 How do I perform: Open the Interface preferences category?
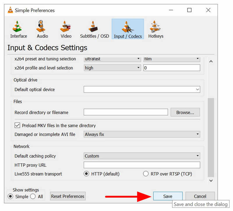pyautogui.click(x=18, y=29)
